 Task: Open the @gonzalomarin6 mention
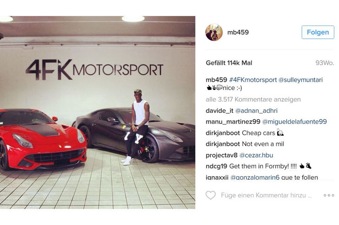[255, 178]
